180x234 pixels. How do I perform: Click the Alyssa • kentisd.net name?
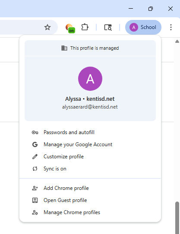(90, 99)
